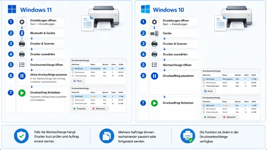Image resolution: width=267 pixels, height=150 pixels.
Task: Click the Pause button in Windows 10 print queue
Action: click(209, 91)
